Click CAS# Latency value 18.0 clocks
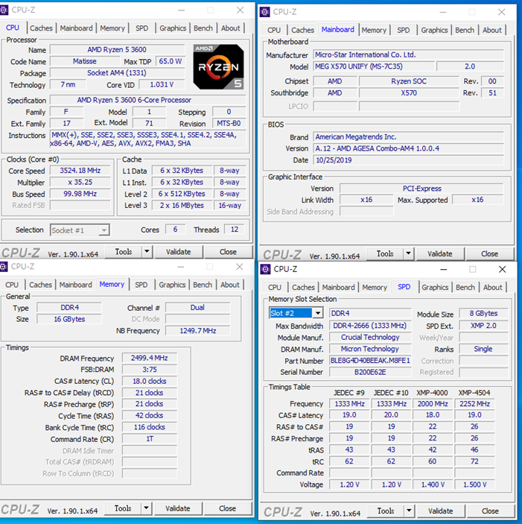This screenshot has width=522, height=524. click(150, 382)
